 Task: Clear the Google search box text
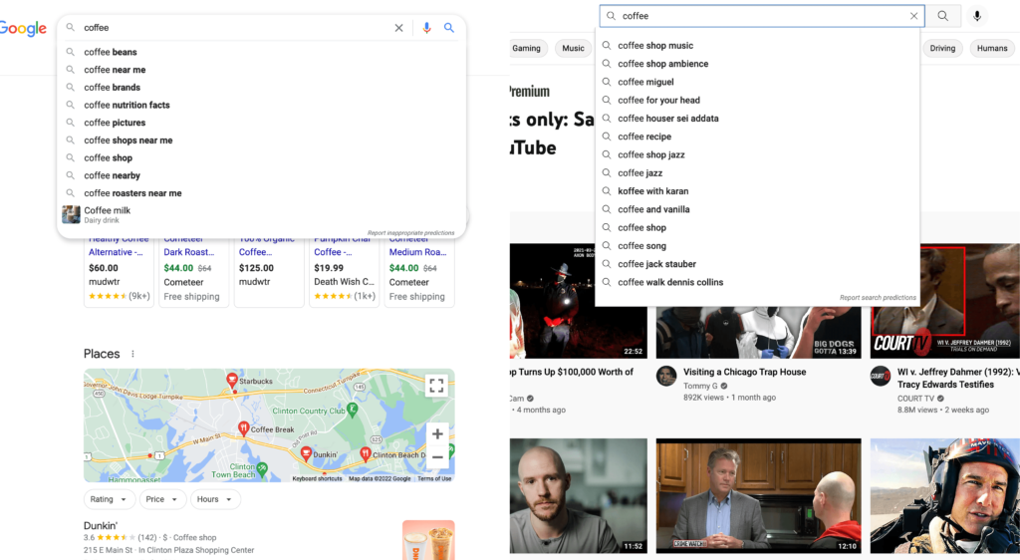click(x=398, y=28)
